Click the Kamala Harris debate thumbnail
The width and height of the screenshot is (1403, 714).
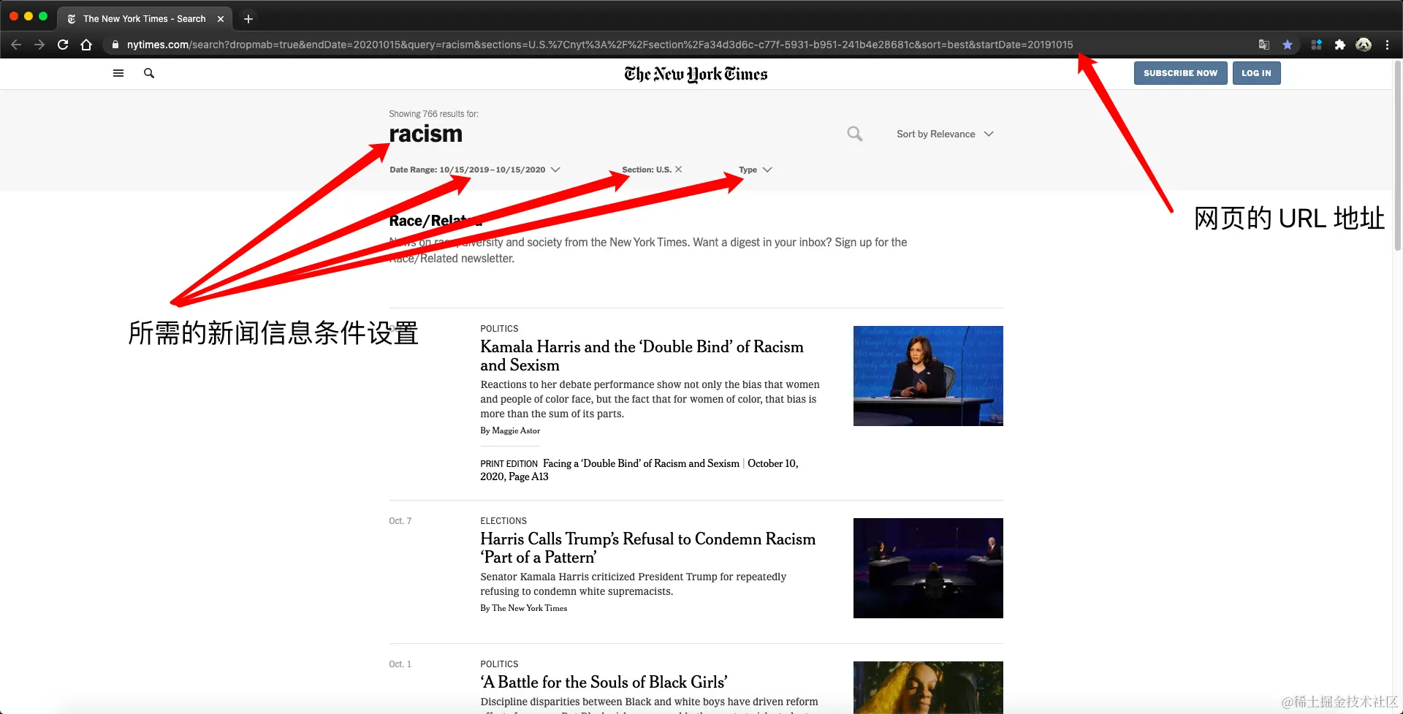pos(928,376)
